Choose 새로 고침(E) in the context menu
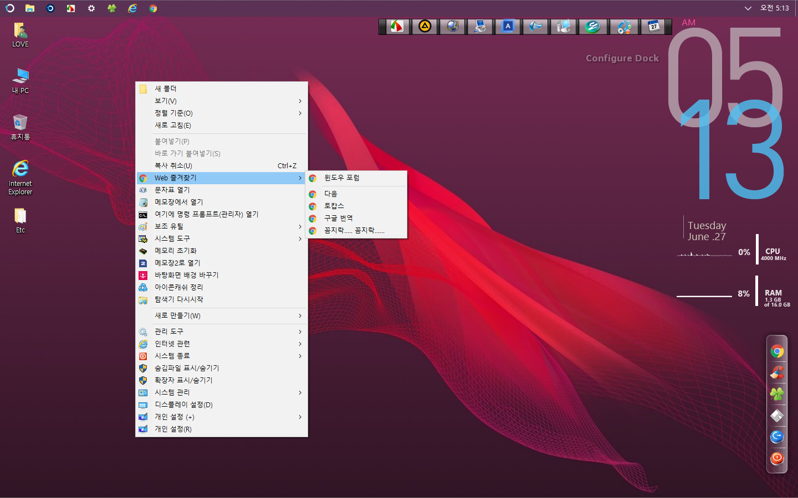The width and height of the screenshot is (798, 498). coord(222,125)
